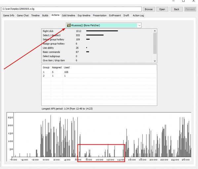
Task: Open the Game Chat tab
Action: (23, 16)
